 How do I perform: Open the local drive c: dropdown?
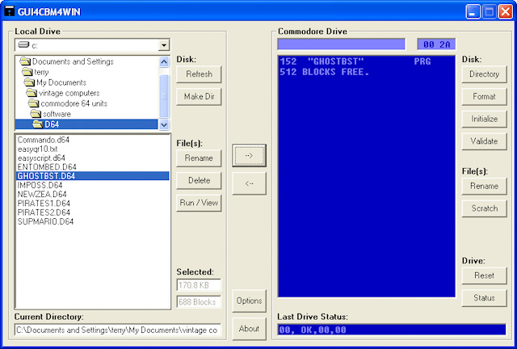tap(164, 45)
